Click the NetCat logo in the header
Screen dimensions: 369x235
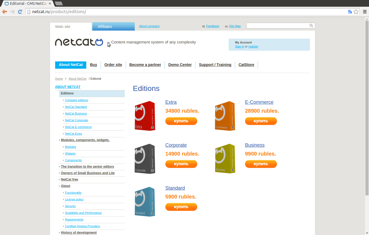79,42
